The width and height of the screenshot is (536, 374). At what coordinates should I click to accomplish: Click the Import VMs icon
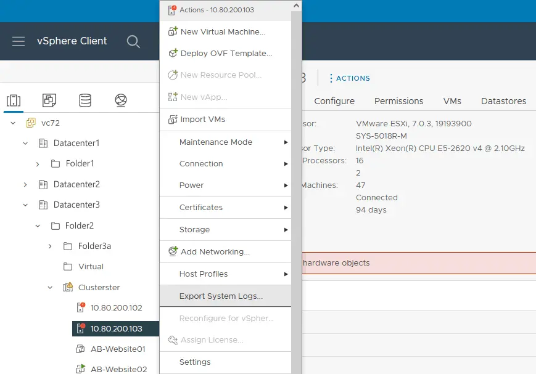click(173, 119)
